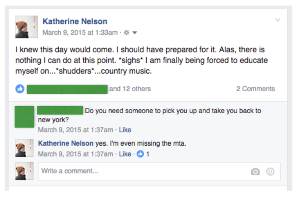
Task: Open the emoji picker in the comment box
Action: point(270,172)
